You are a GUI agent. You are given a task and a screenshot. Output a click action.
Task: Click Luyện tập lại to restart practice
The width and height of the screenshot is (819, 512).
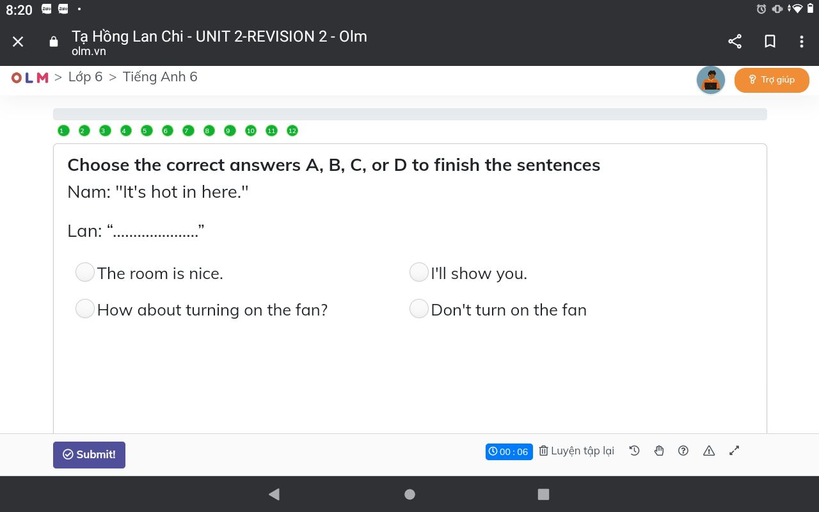pyautogui.click(x=576, y=451)
